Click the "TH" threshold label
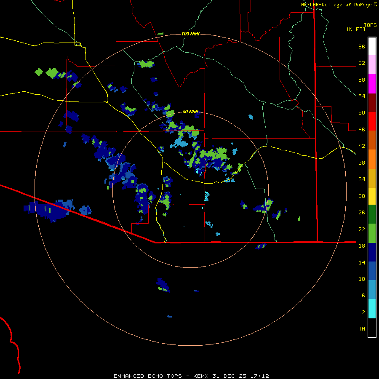 coord(362,329)
